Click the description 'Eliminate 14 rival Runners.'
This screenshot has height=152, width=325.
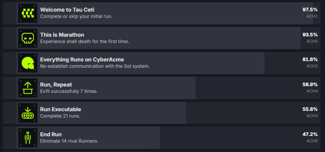[x=69, y=141]
